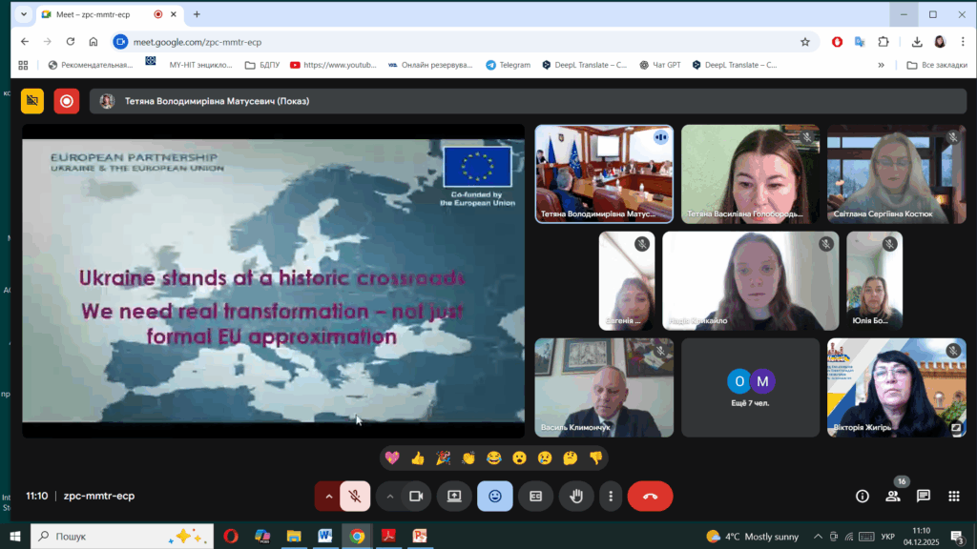
Task: Show the participants list panel
Action: point(893,496)
